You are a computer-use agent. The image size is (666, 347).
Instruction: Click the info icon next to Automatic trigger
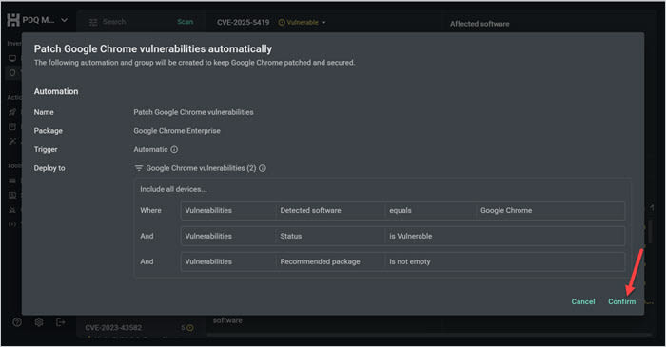point(174,150)
